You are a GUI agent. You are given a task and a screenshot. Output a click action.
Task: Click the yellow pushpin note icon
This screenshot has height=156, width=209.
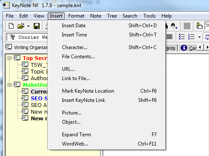(199, 26)
